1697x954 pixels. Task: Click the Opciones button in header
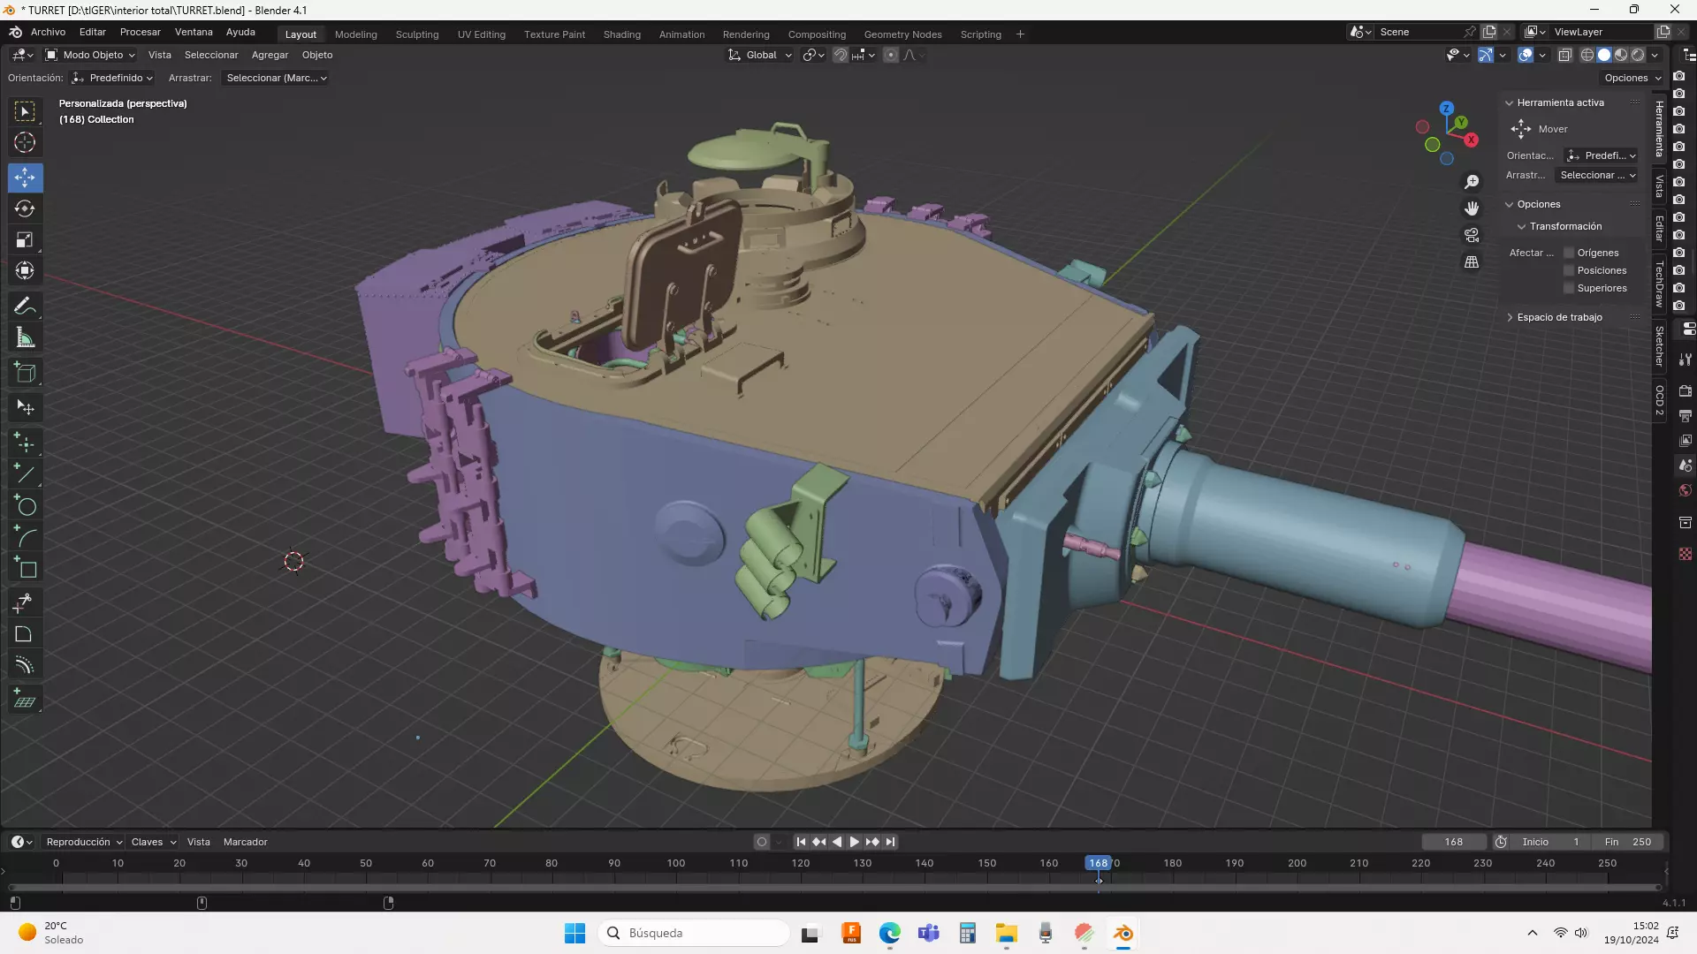(1632, 78)
